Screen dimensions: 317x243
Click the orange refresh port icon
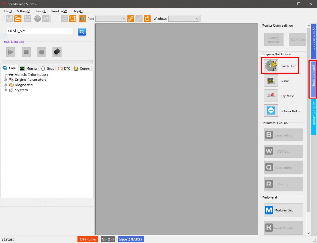pos(147,19)
